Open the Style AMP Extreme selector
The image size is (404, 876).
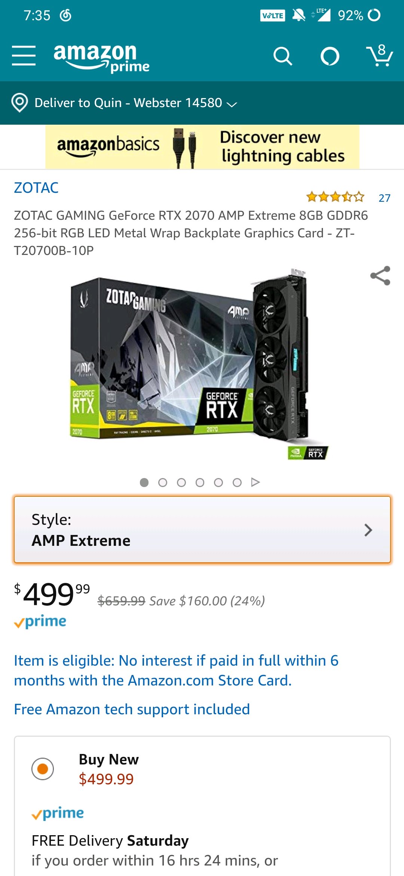click(202, 530)
